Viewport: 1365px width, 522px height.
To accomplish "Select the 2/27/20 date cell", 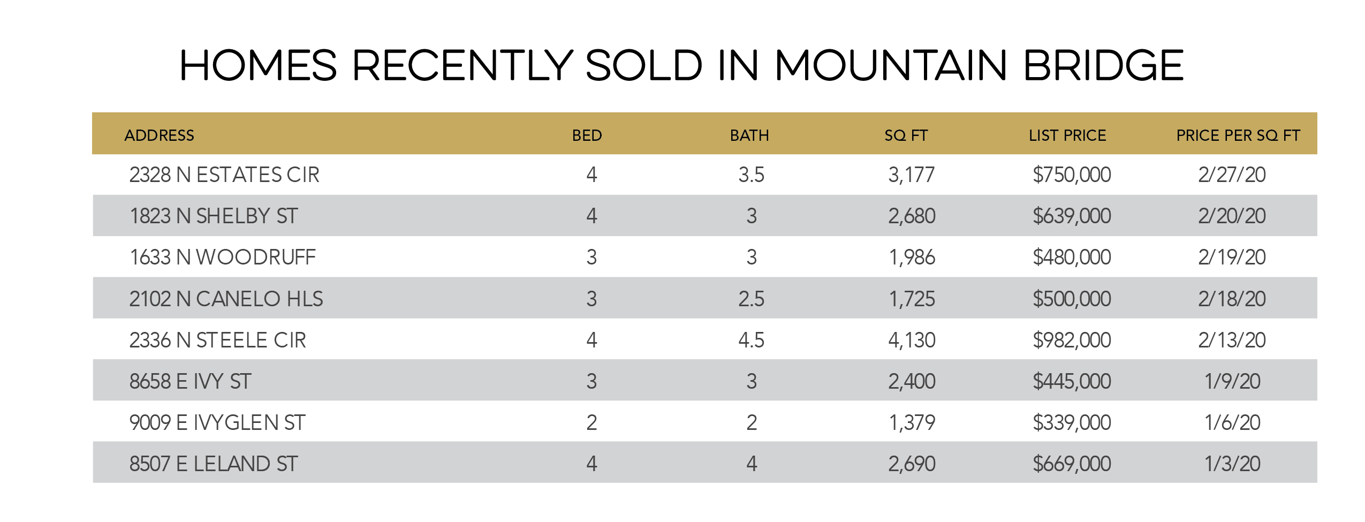I will pos(1232,175).
